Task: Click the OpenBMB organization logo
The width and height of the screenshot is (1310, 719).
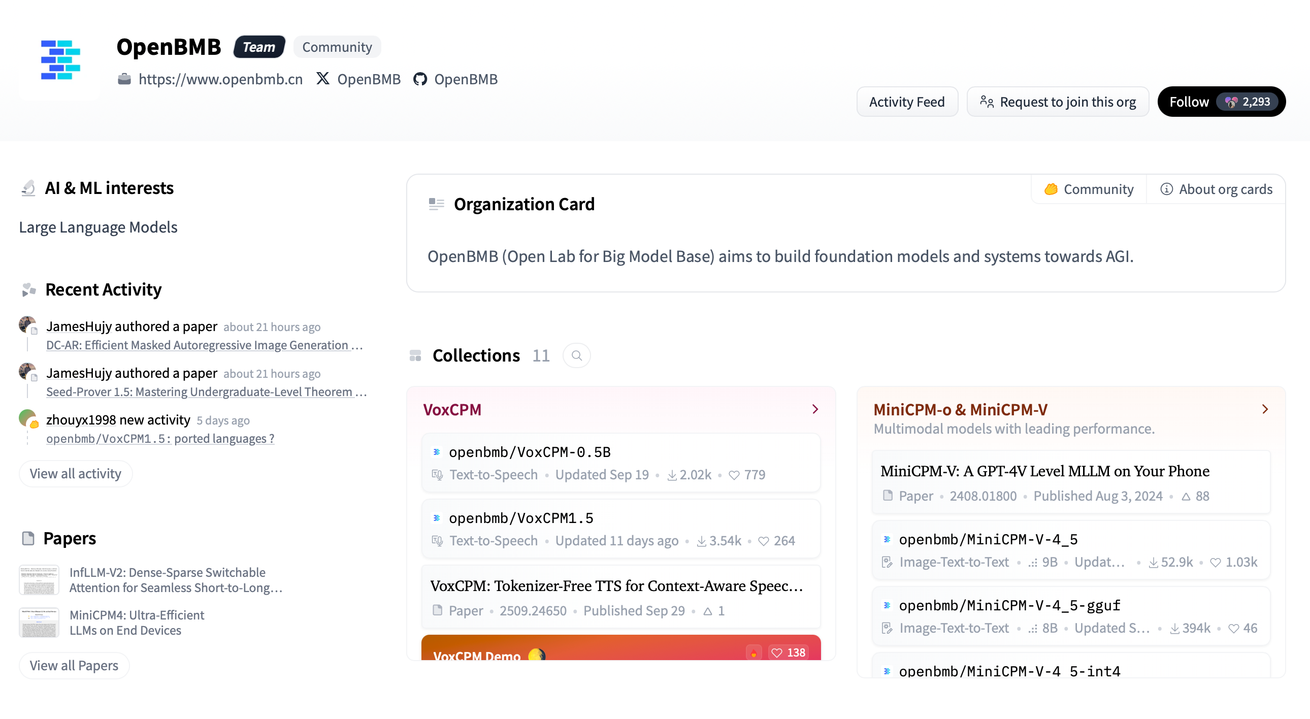Action: click(x=60, y=60)
